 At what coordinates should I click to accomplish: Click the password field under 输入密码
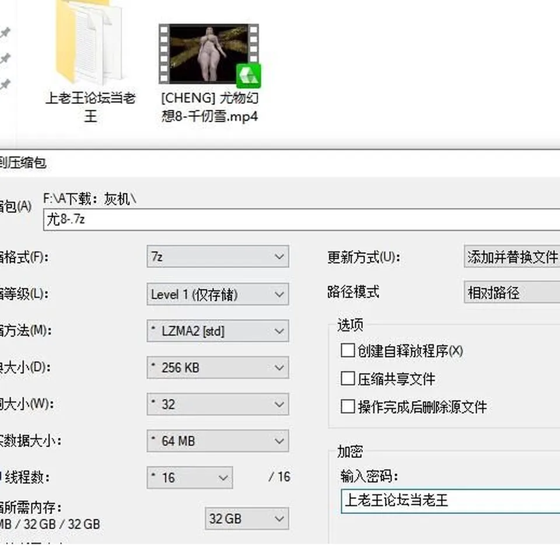[450, 501]
